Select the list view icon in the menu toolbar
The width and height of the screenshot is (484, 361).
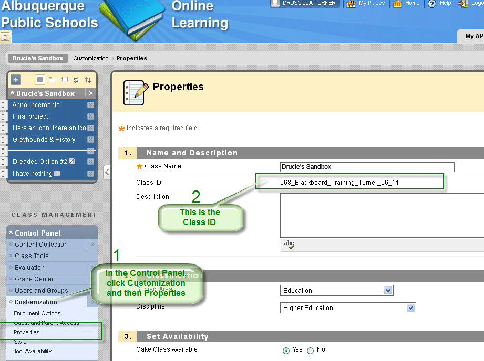point(40,80)
